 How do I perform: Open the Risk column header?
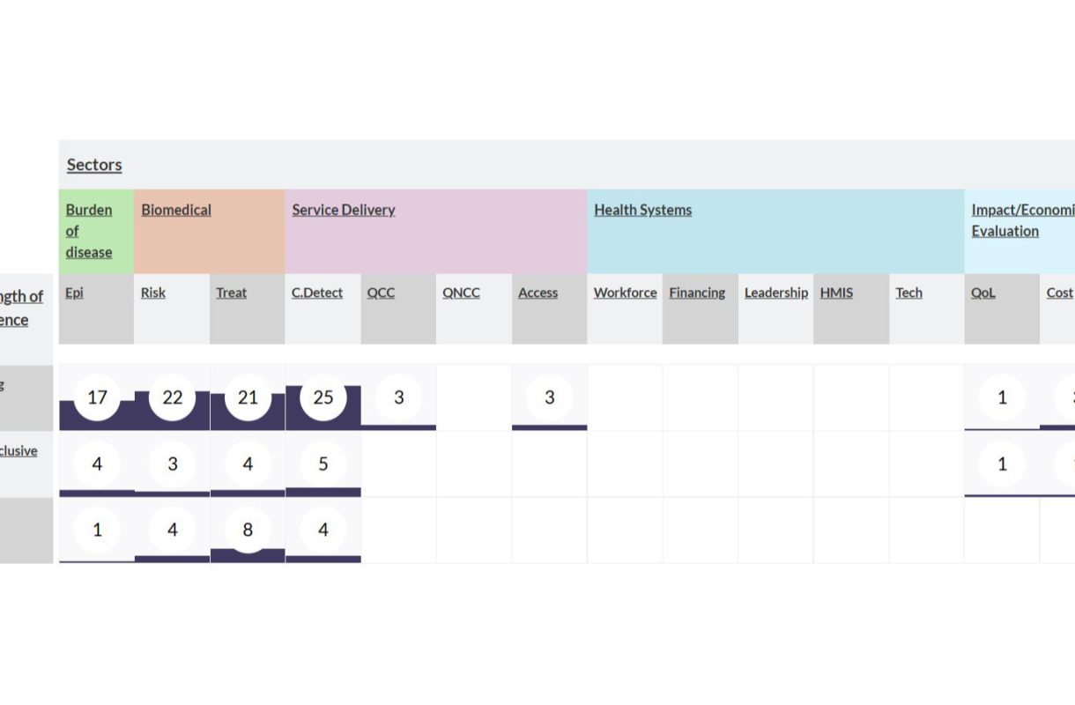(x=153, y=293)
